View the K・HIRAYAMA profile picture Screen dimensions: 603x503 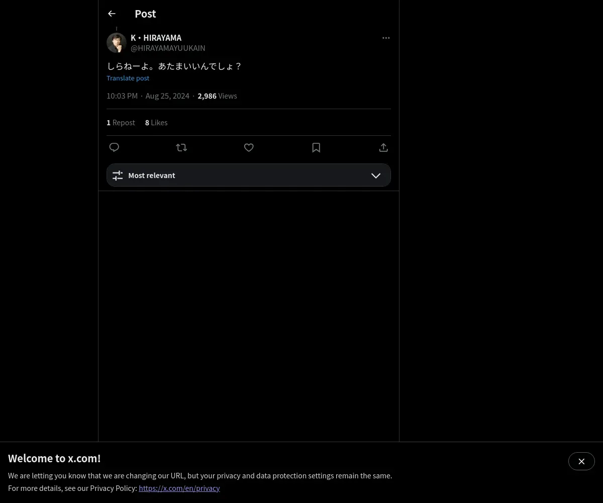(117, 43)
